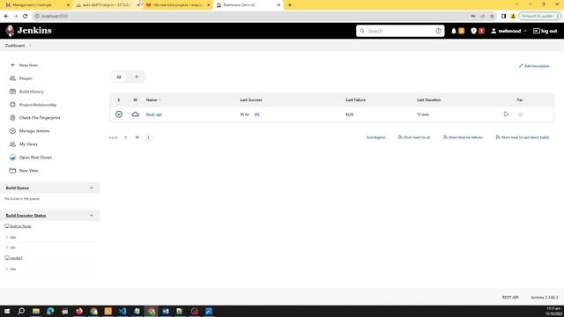The height and width of the screenshot is (317, 564).
Task: Open the Build Executor Status link
Action: [x=26, y=215]
